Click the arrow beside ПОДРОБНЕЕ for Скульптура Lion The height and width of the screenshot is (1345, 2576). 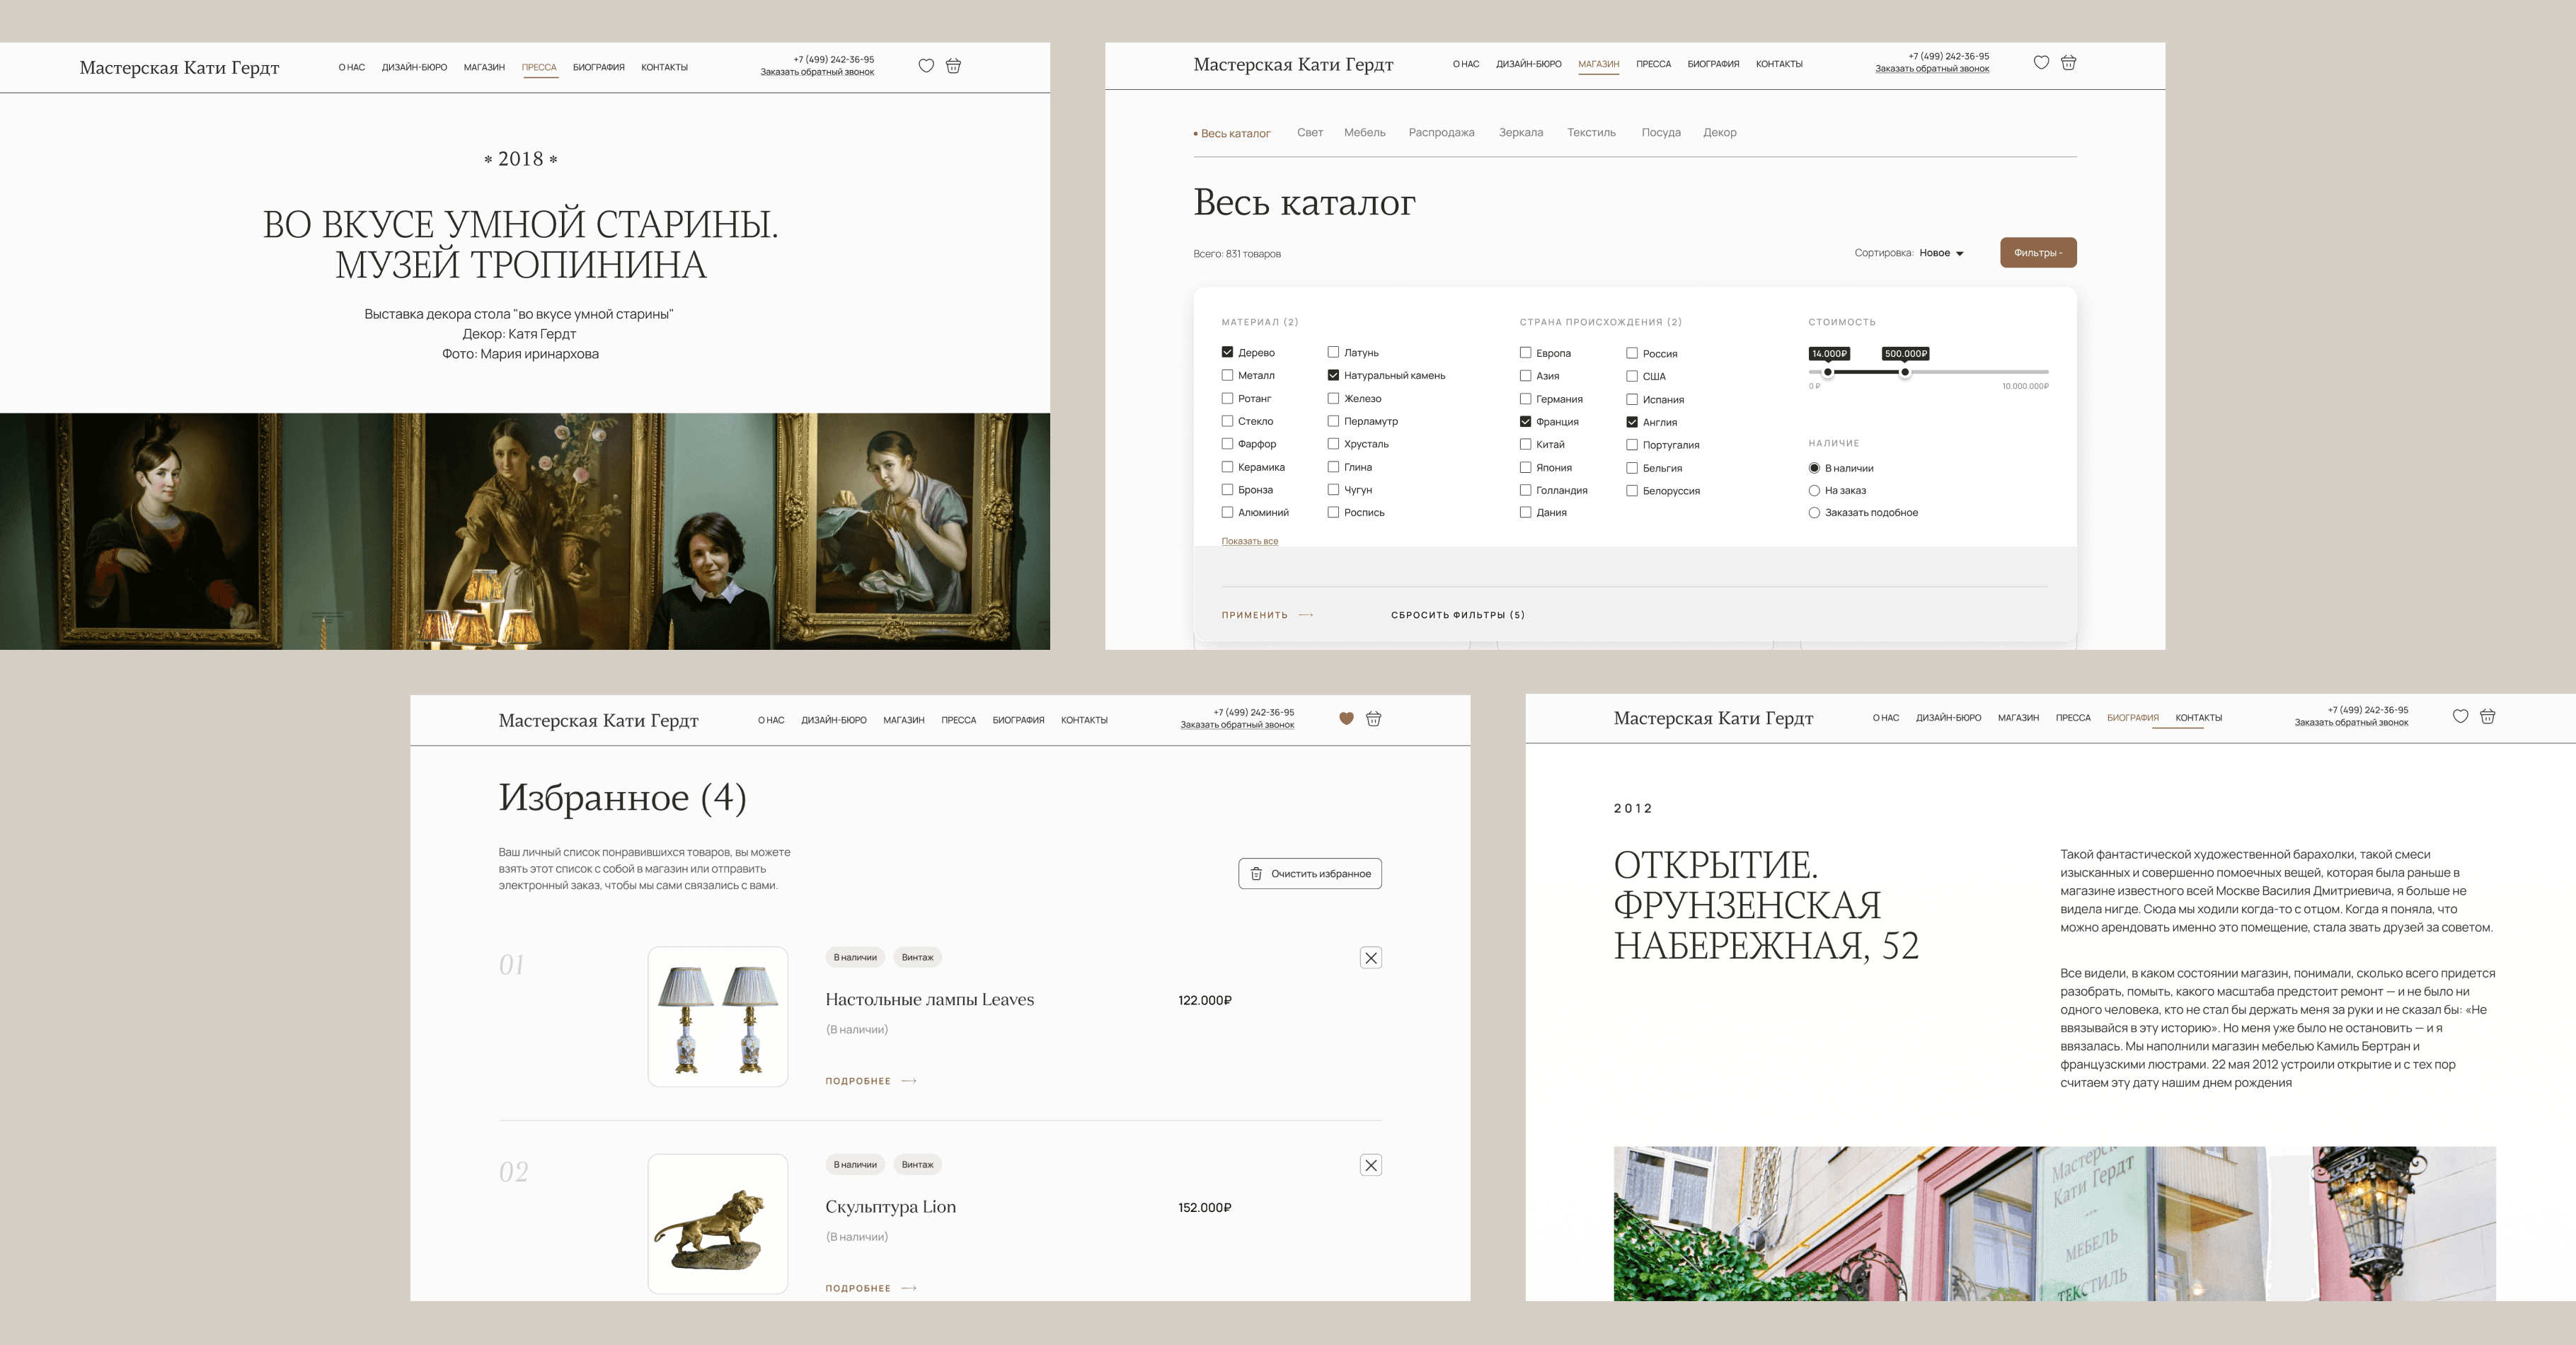(x=909, y=1288)
